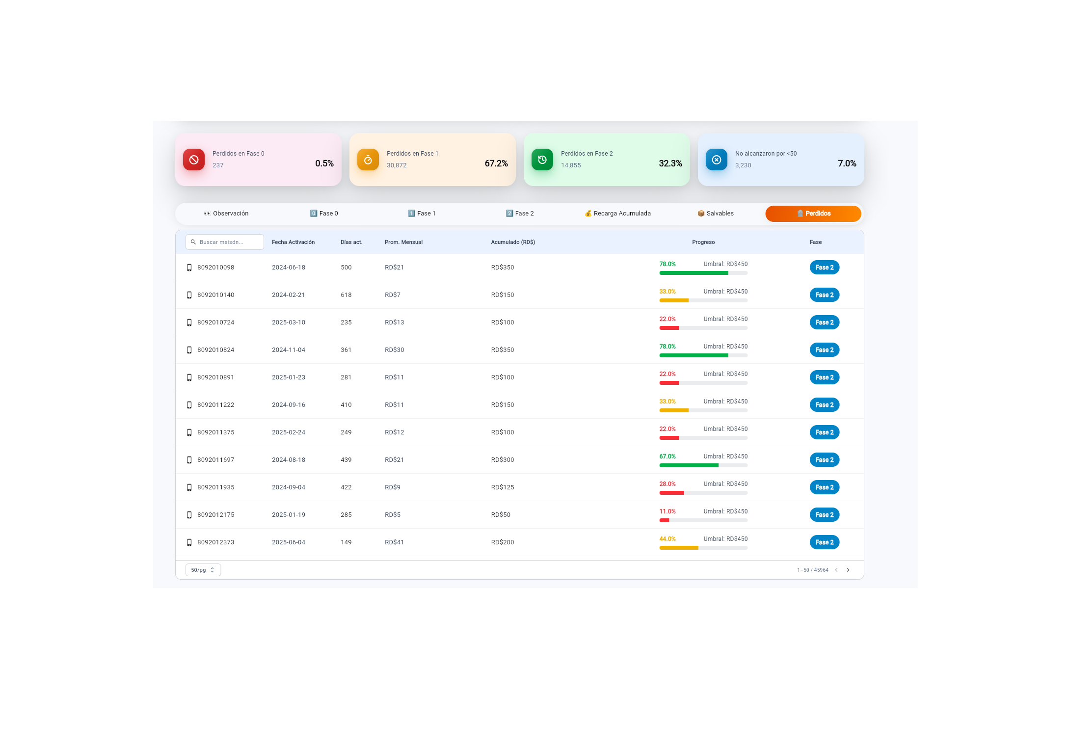
Task: Click the phone icon next to 8092010098
Action: [189, 268]
